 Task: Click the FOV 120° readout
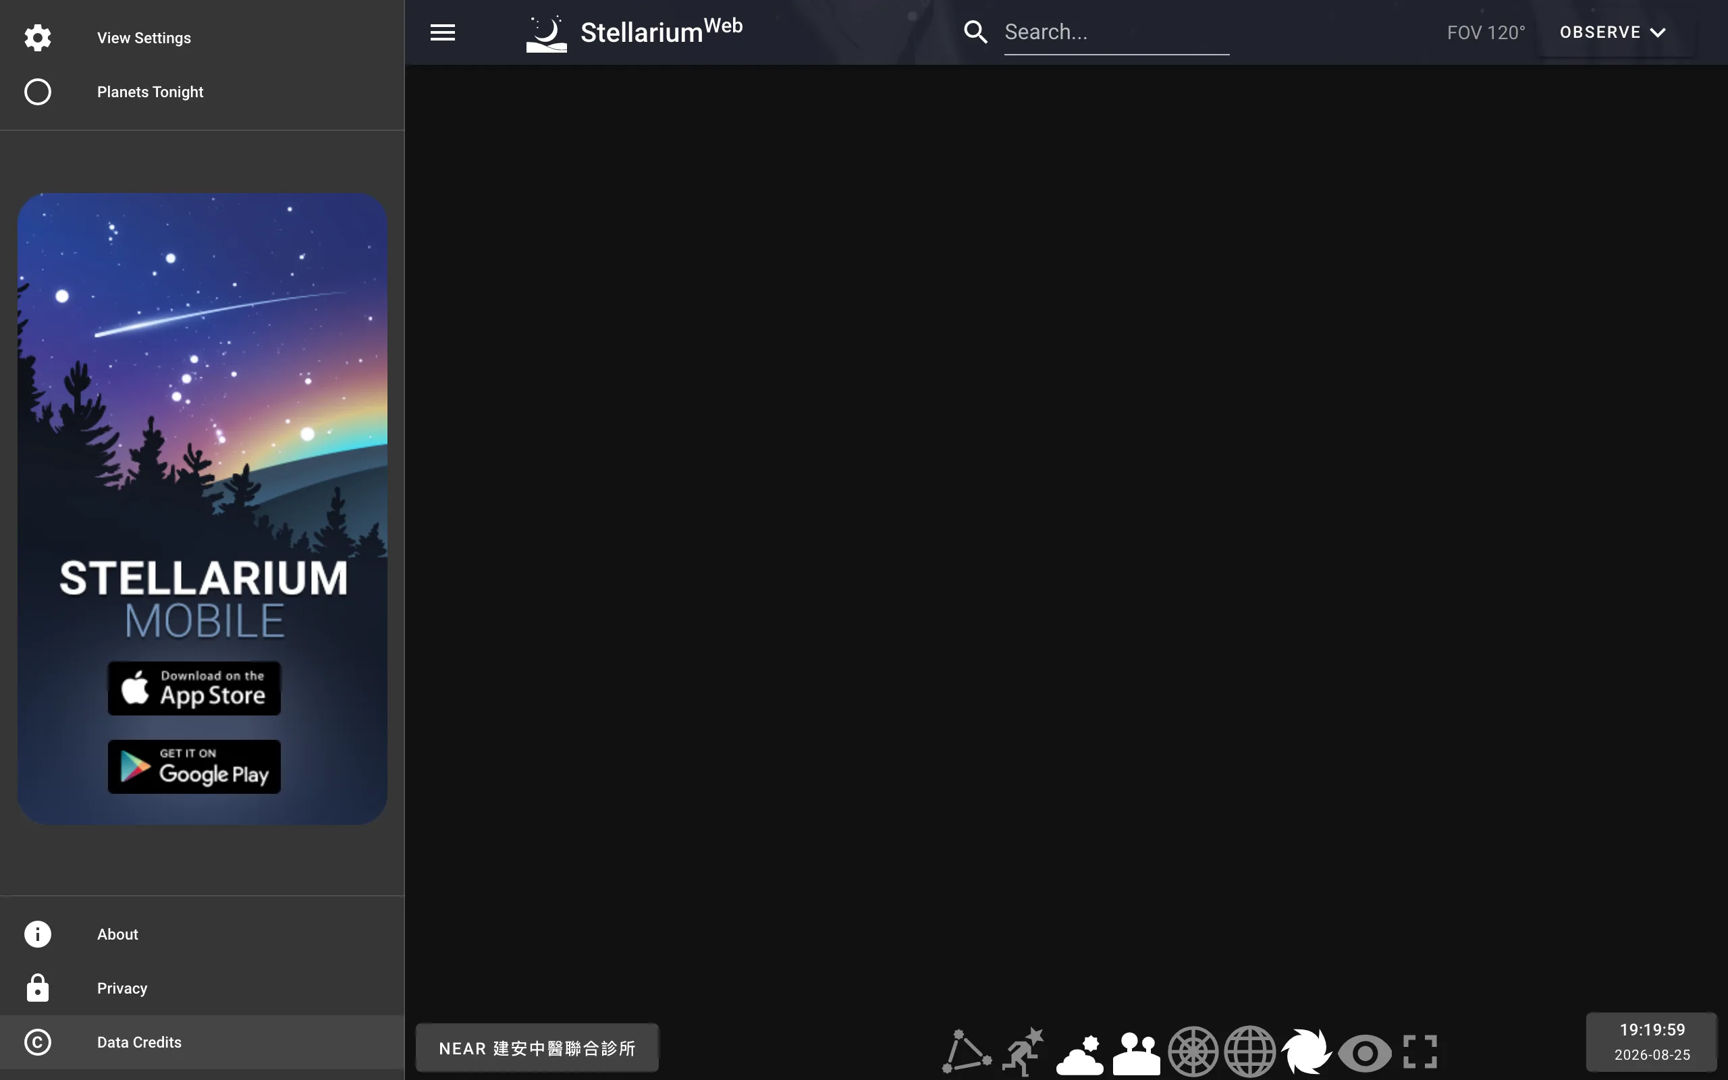(1486, 33)
